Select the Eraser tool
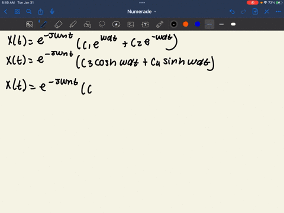This screenshot has height=213, width=284. tap(59, 24)
